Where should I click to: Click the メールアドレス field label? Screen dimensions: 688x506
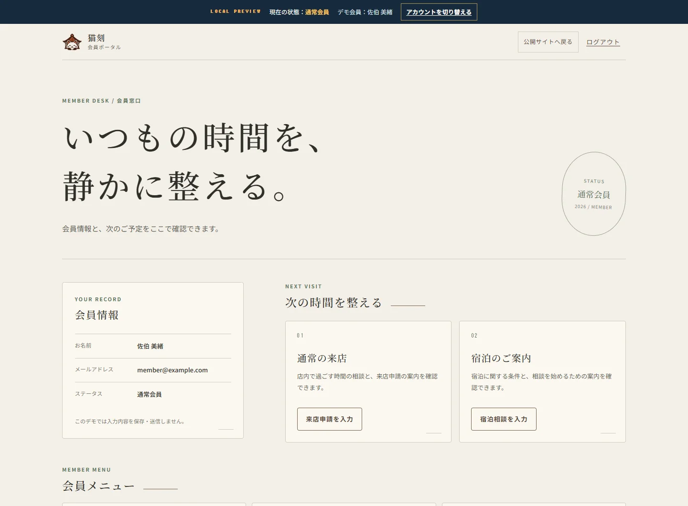(94, 369)
